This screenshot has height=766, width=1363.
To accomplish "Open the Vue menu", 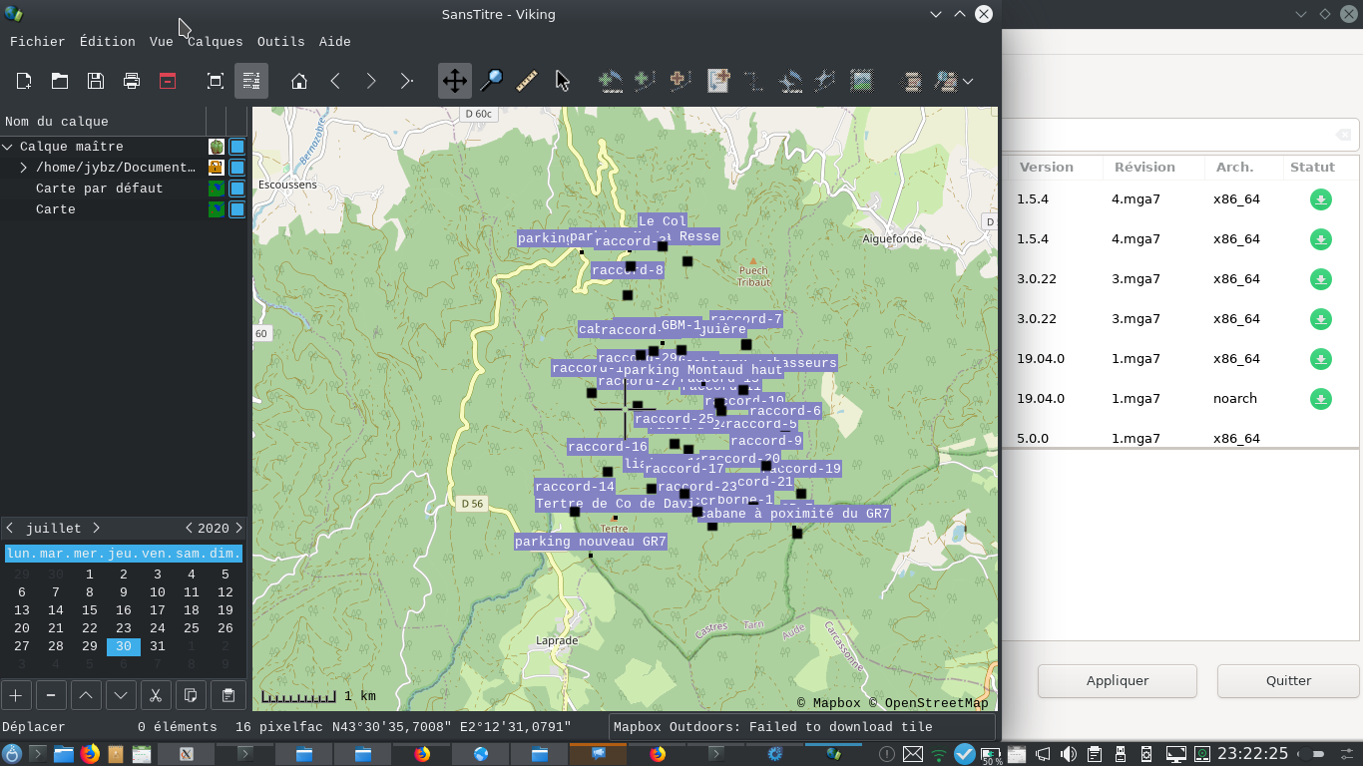I will coord(162,42).
